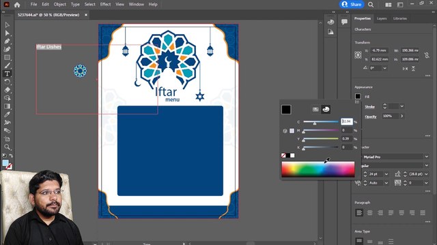Open the Effect menu
Screen dimensions: 437x245
(105, 5)
